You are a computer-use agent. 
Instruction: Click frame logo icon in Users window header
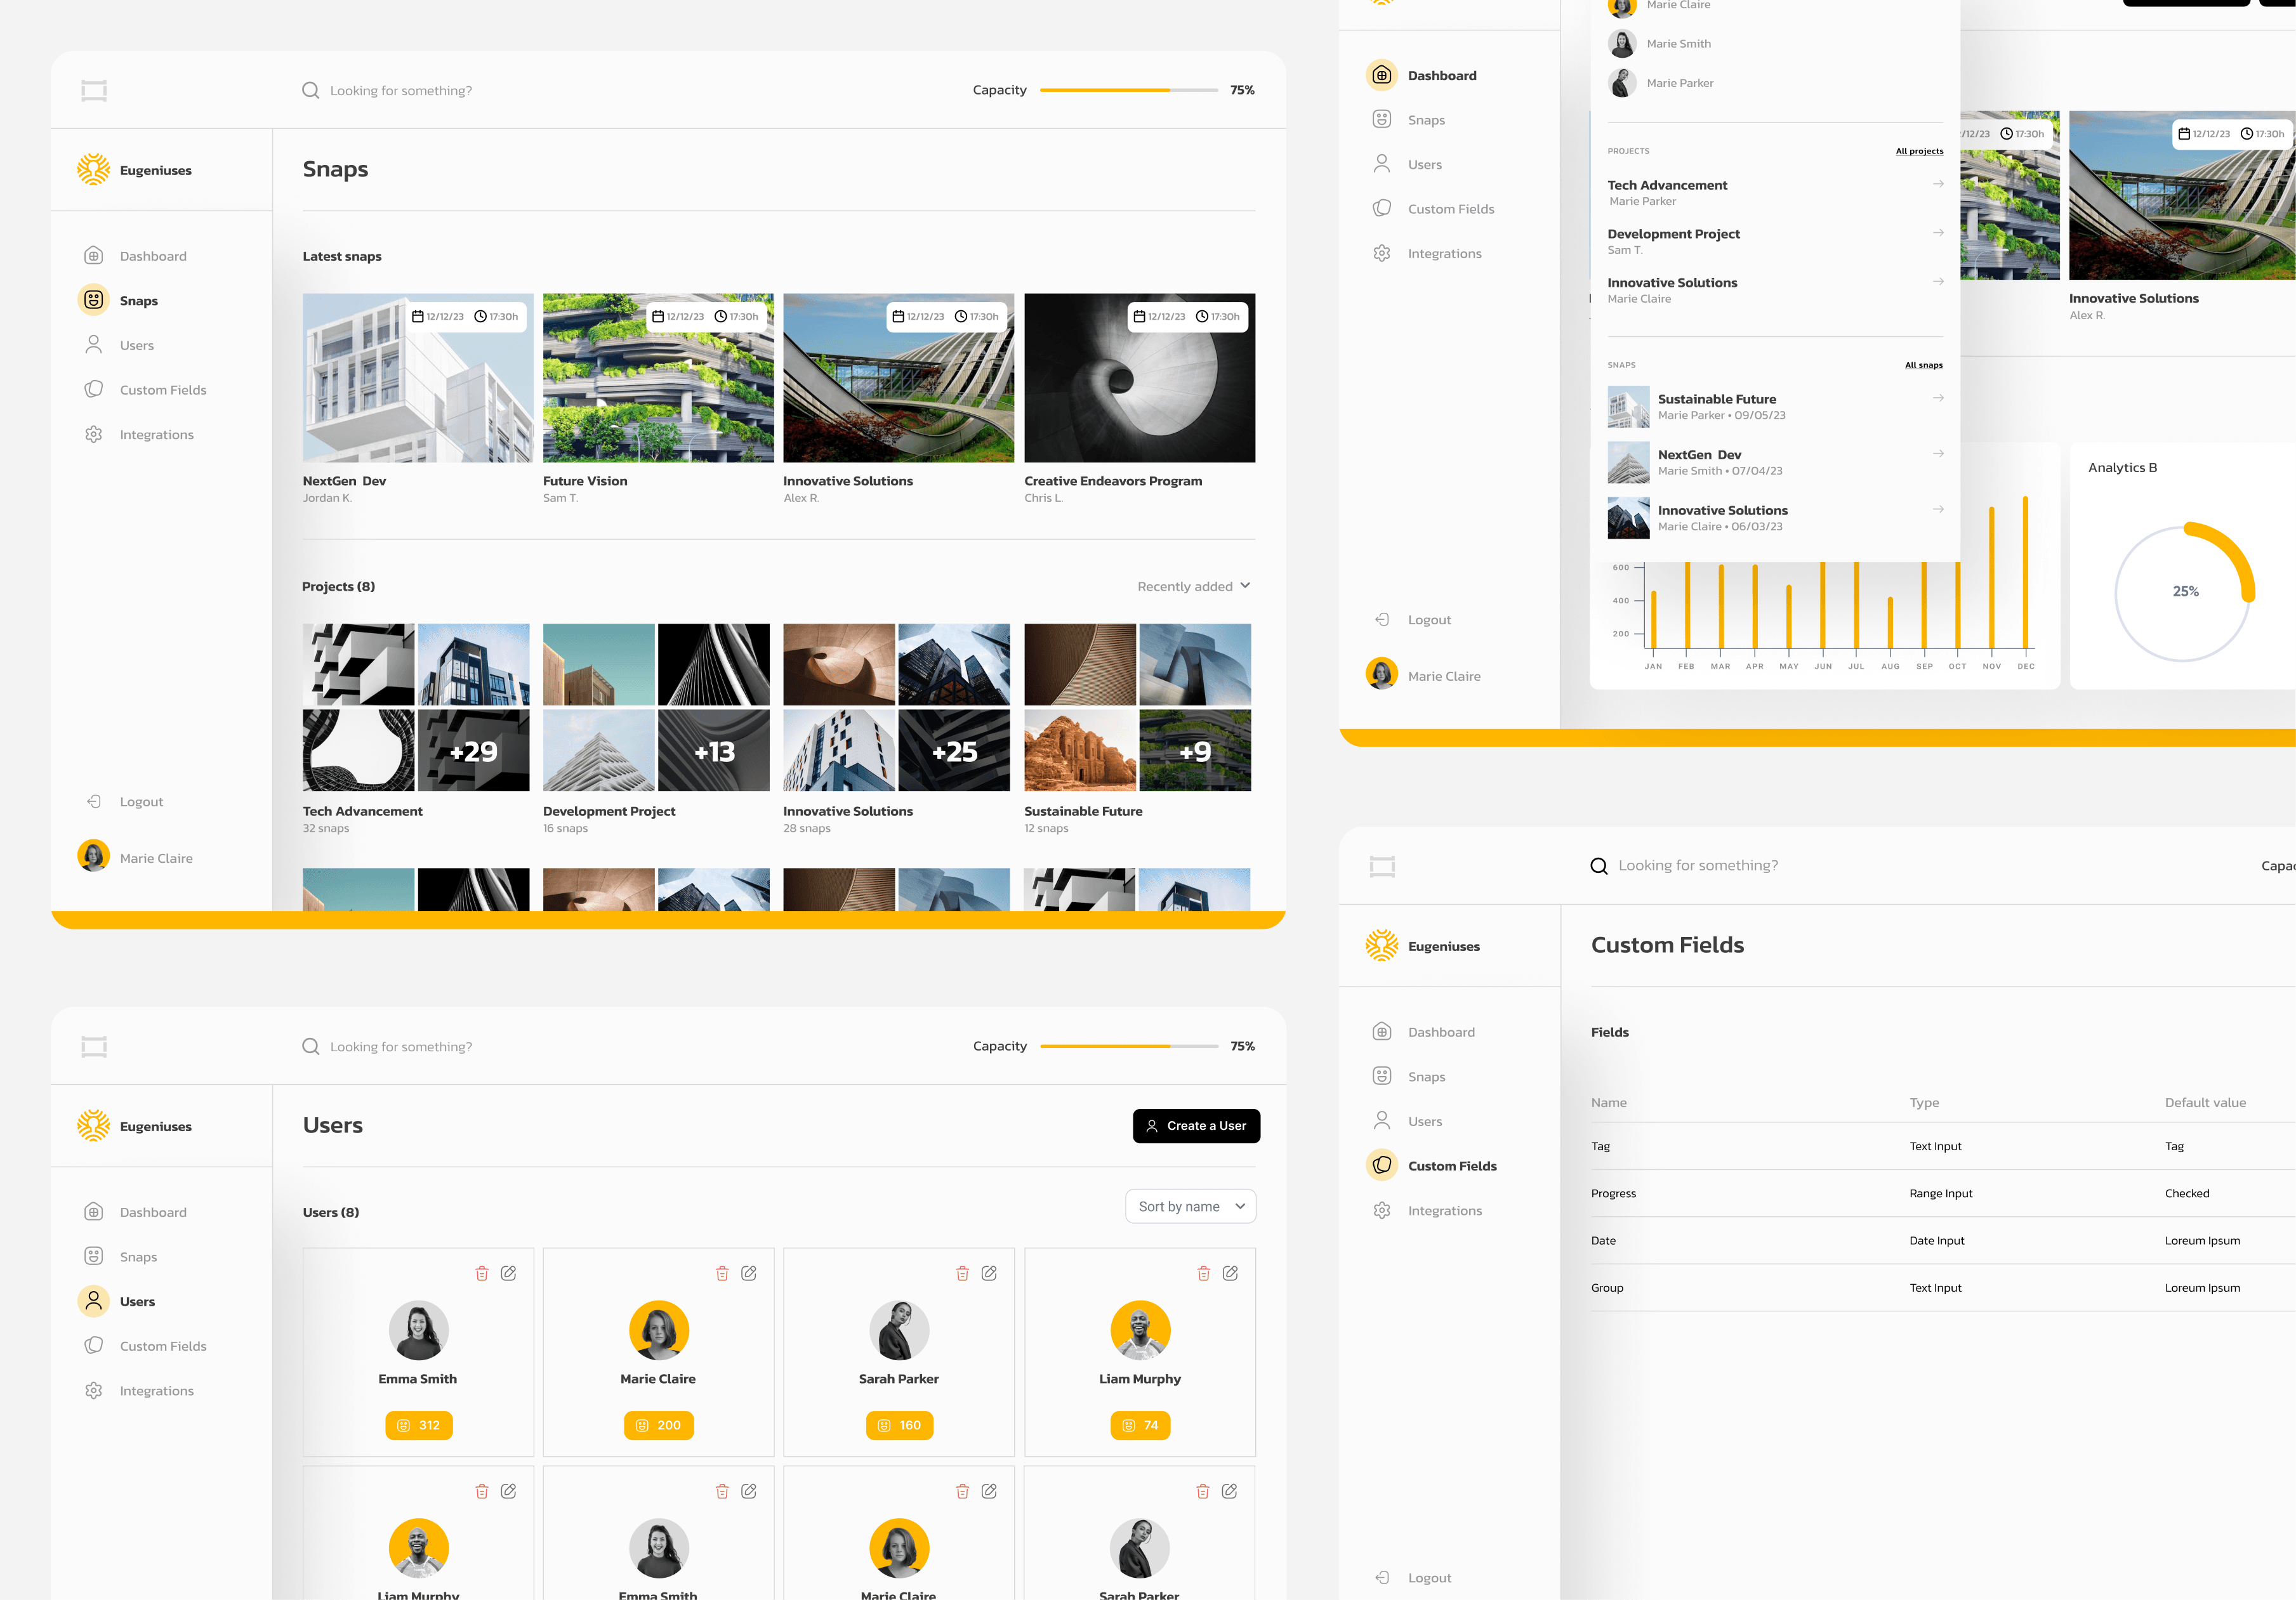pyautogui.click(x=94, y=1047)
